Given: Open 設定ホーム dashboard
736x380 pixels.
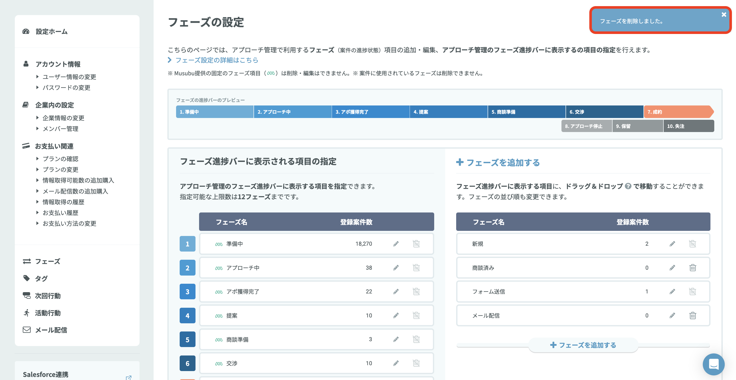Looking at the screenshot, I should 51,31.
